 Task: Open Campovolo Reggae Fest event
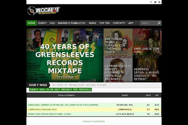42,109
